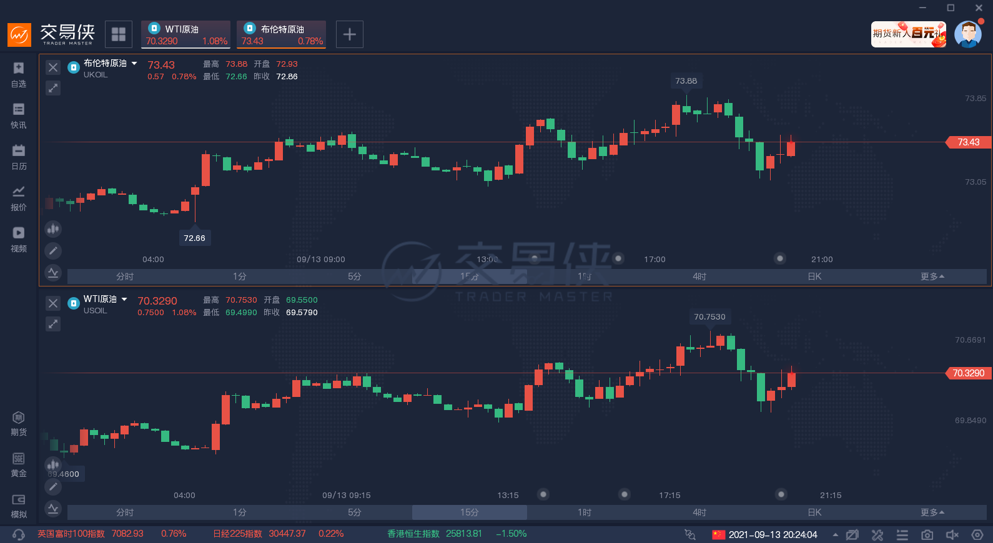The image size is (993, 543).
Task: Open the 快讯 news sidebar icon
Action: (x=19, y=115)
